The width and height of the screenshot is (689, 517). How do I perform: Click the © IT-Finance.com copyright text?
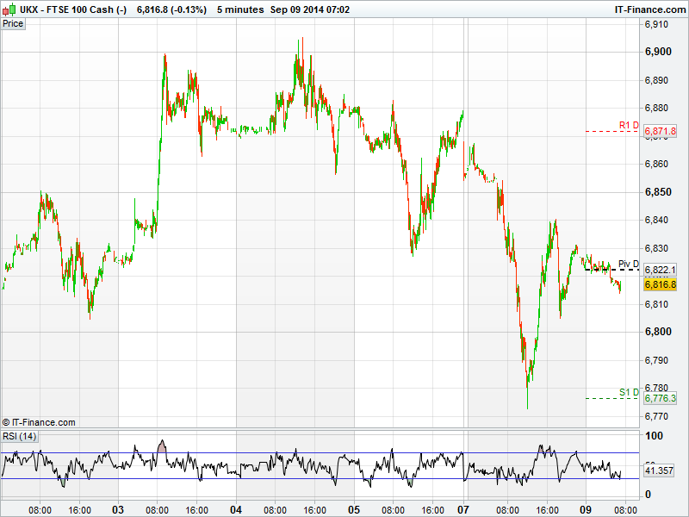click(39, 422)
